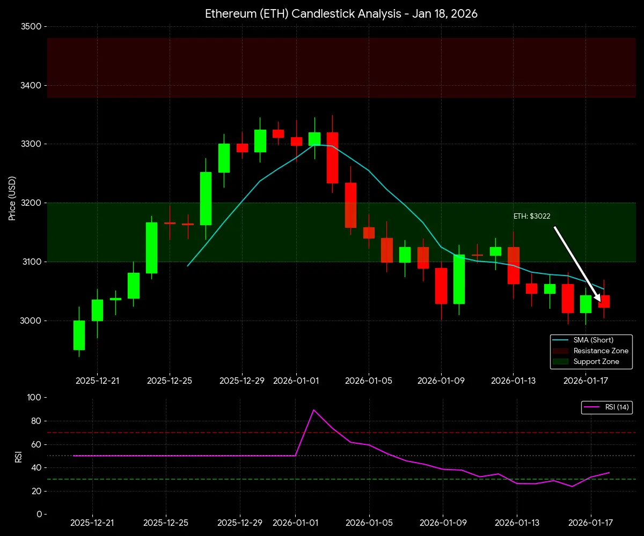This screenshot has width=644, height=536.
Task: Click the RSI line peak near 90
Action: tap(314, 410)
